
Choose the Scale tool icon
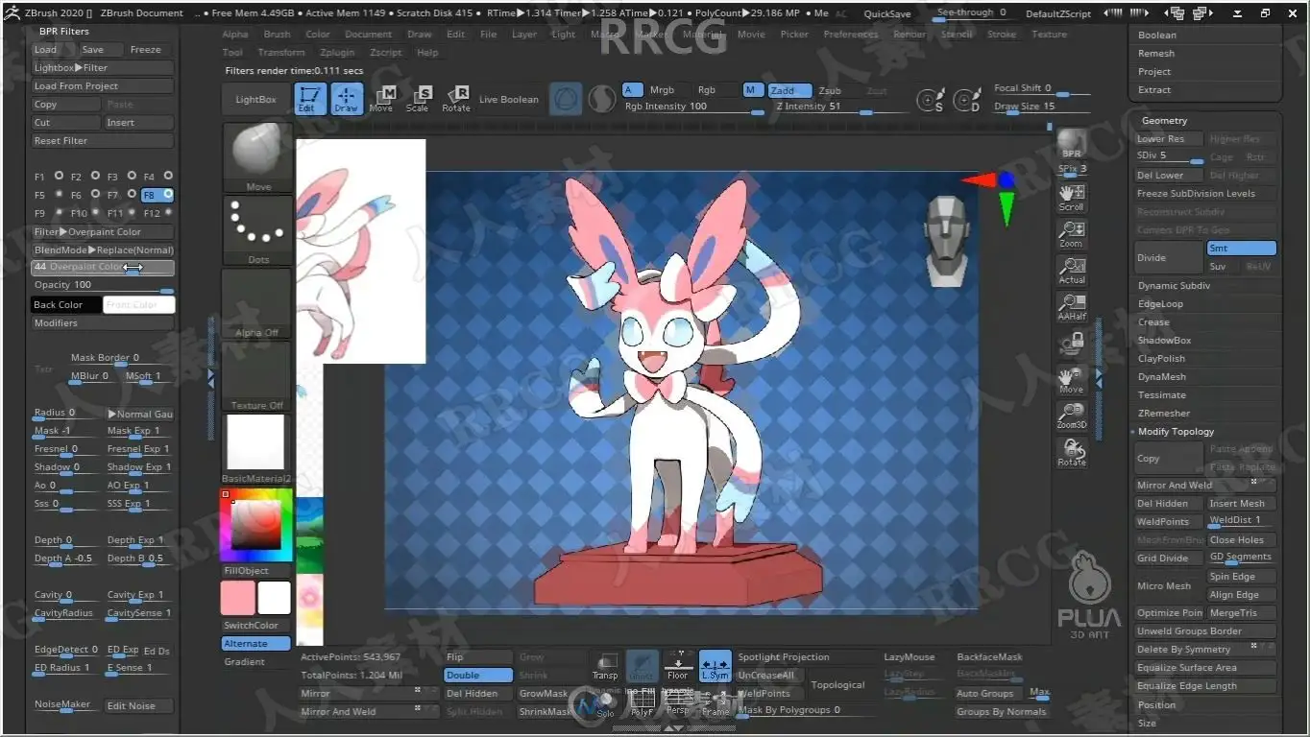click(x=418, y=99)
